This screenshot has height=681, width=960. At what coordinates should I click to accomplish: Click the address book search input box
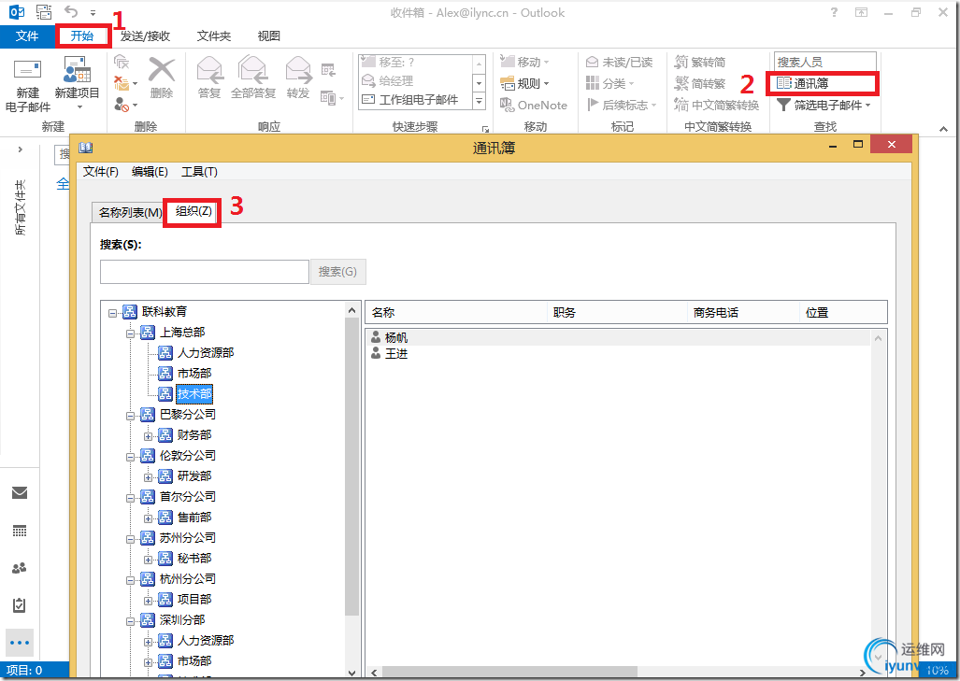click(205, 272)
